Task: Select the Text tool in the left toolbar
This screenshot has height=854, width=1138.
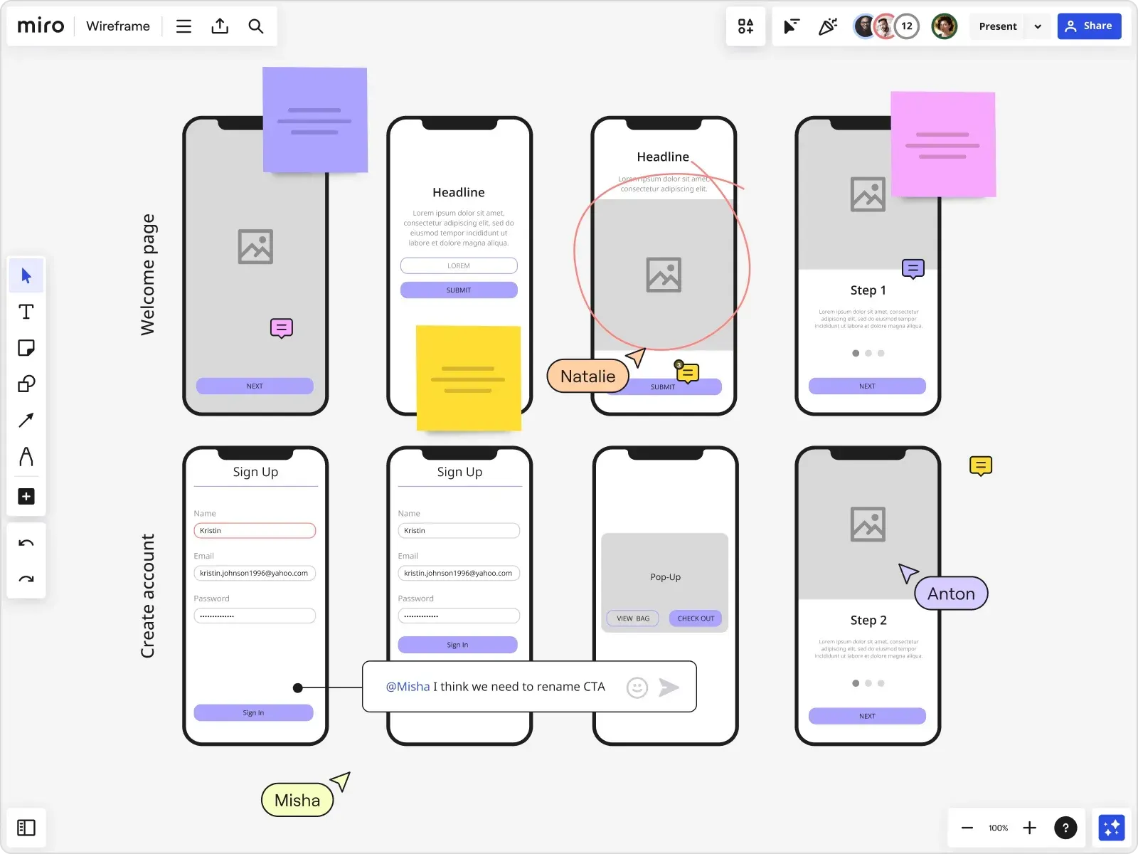Action: click(26, 312)
